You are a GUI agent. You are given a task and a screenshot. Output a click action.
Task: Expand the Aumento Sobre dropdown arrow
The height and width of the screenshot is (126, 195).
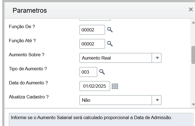[x=157, y=58]
